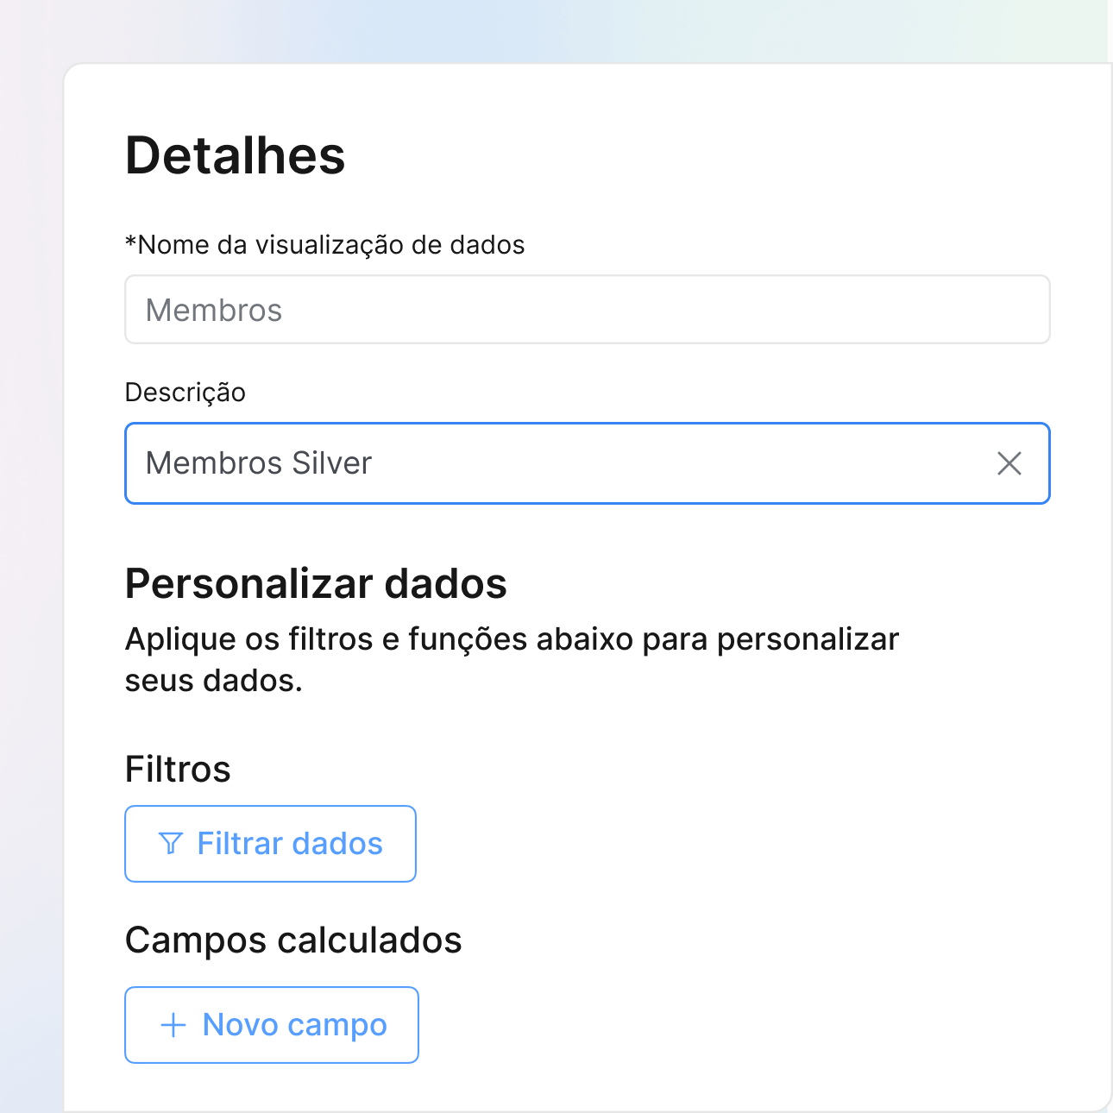Clear the Descrição field with the X icon
This screenshot has width=1113, height=1113.
(x=1009, y=463)
